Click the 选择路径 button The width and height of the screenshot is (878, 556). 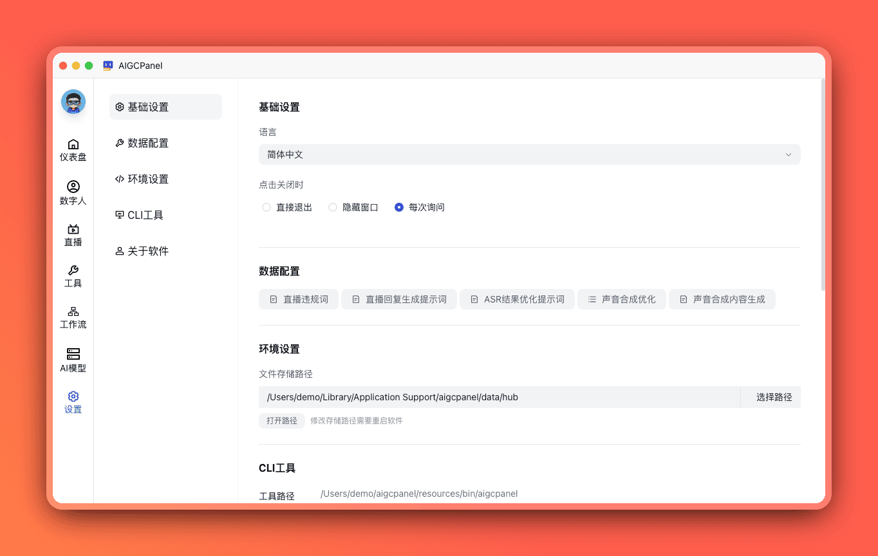click(771, 397)
